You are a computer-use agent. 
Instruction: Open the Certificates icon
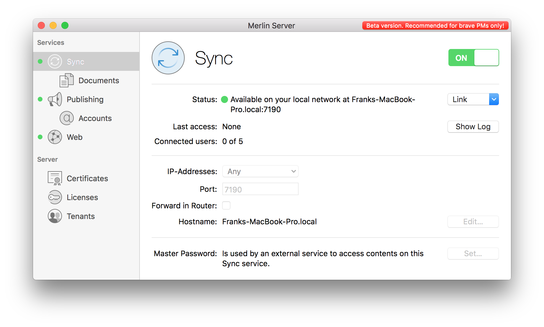55,178
